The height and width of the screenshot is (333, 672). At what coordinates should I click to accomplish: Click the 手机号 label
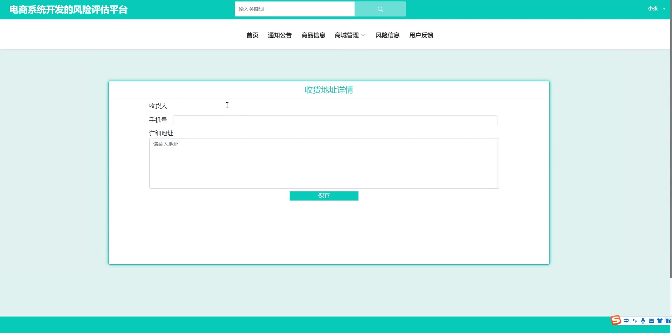158,120
